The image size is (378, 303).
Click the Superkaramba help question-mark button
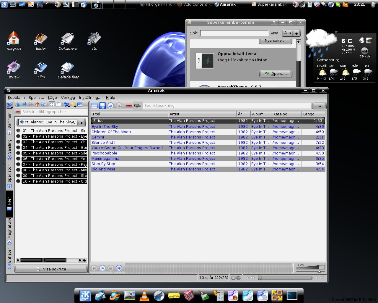pos(274,22)
